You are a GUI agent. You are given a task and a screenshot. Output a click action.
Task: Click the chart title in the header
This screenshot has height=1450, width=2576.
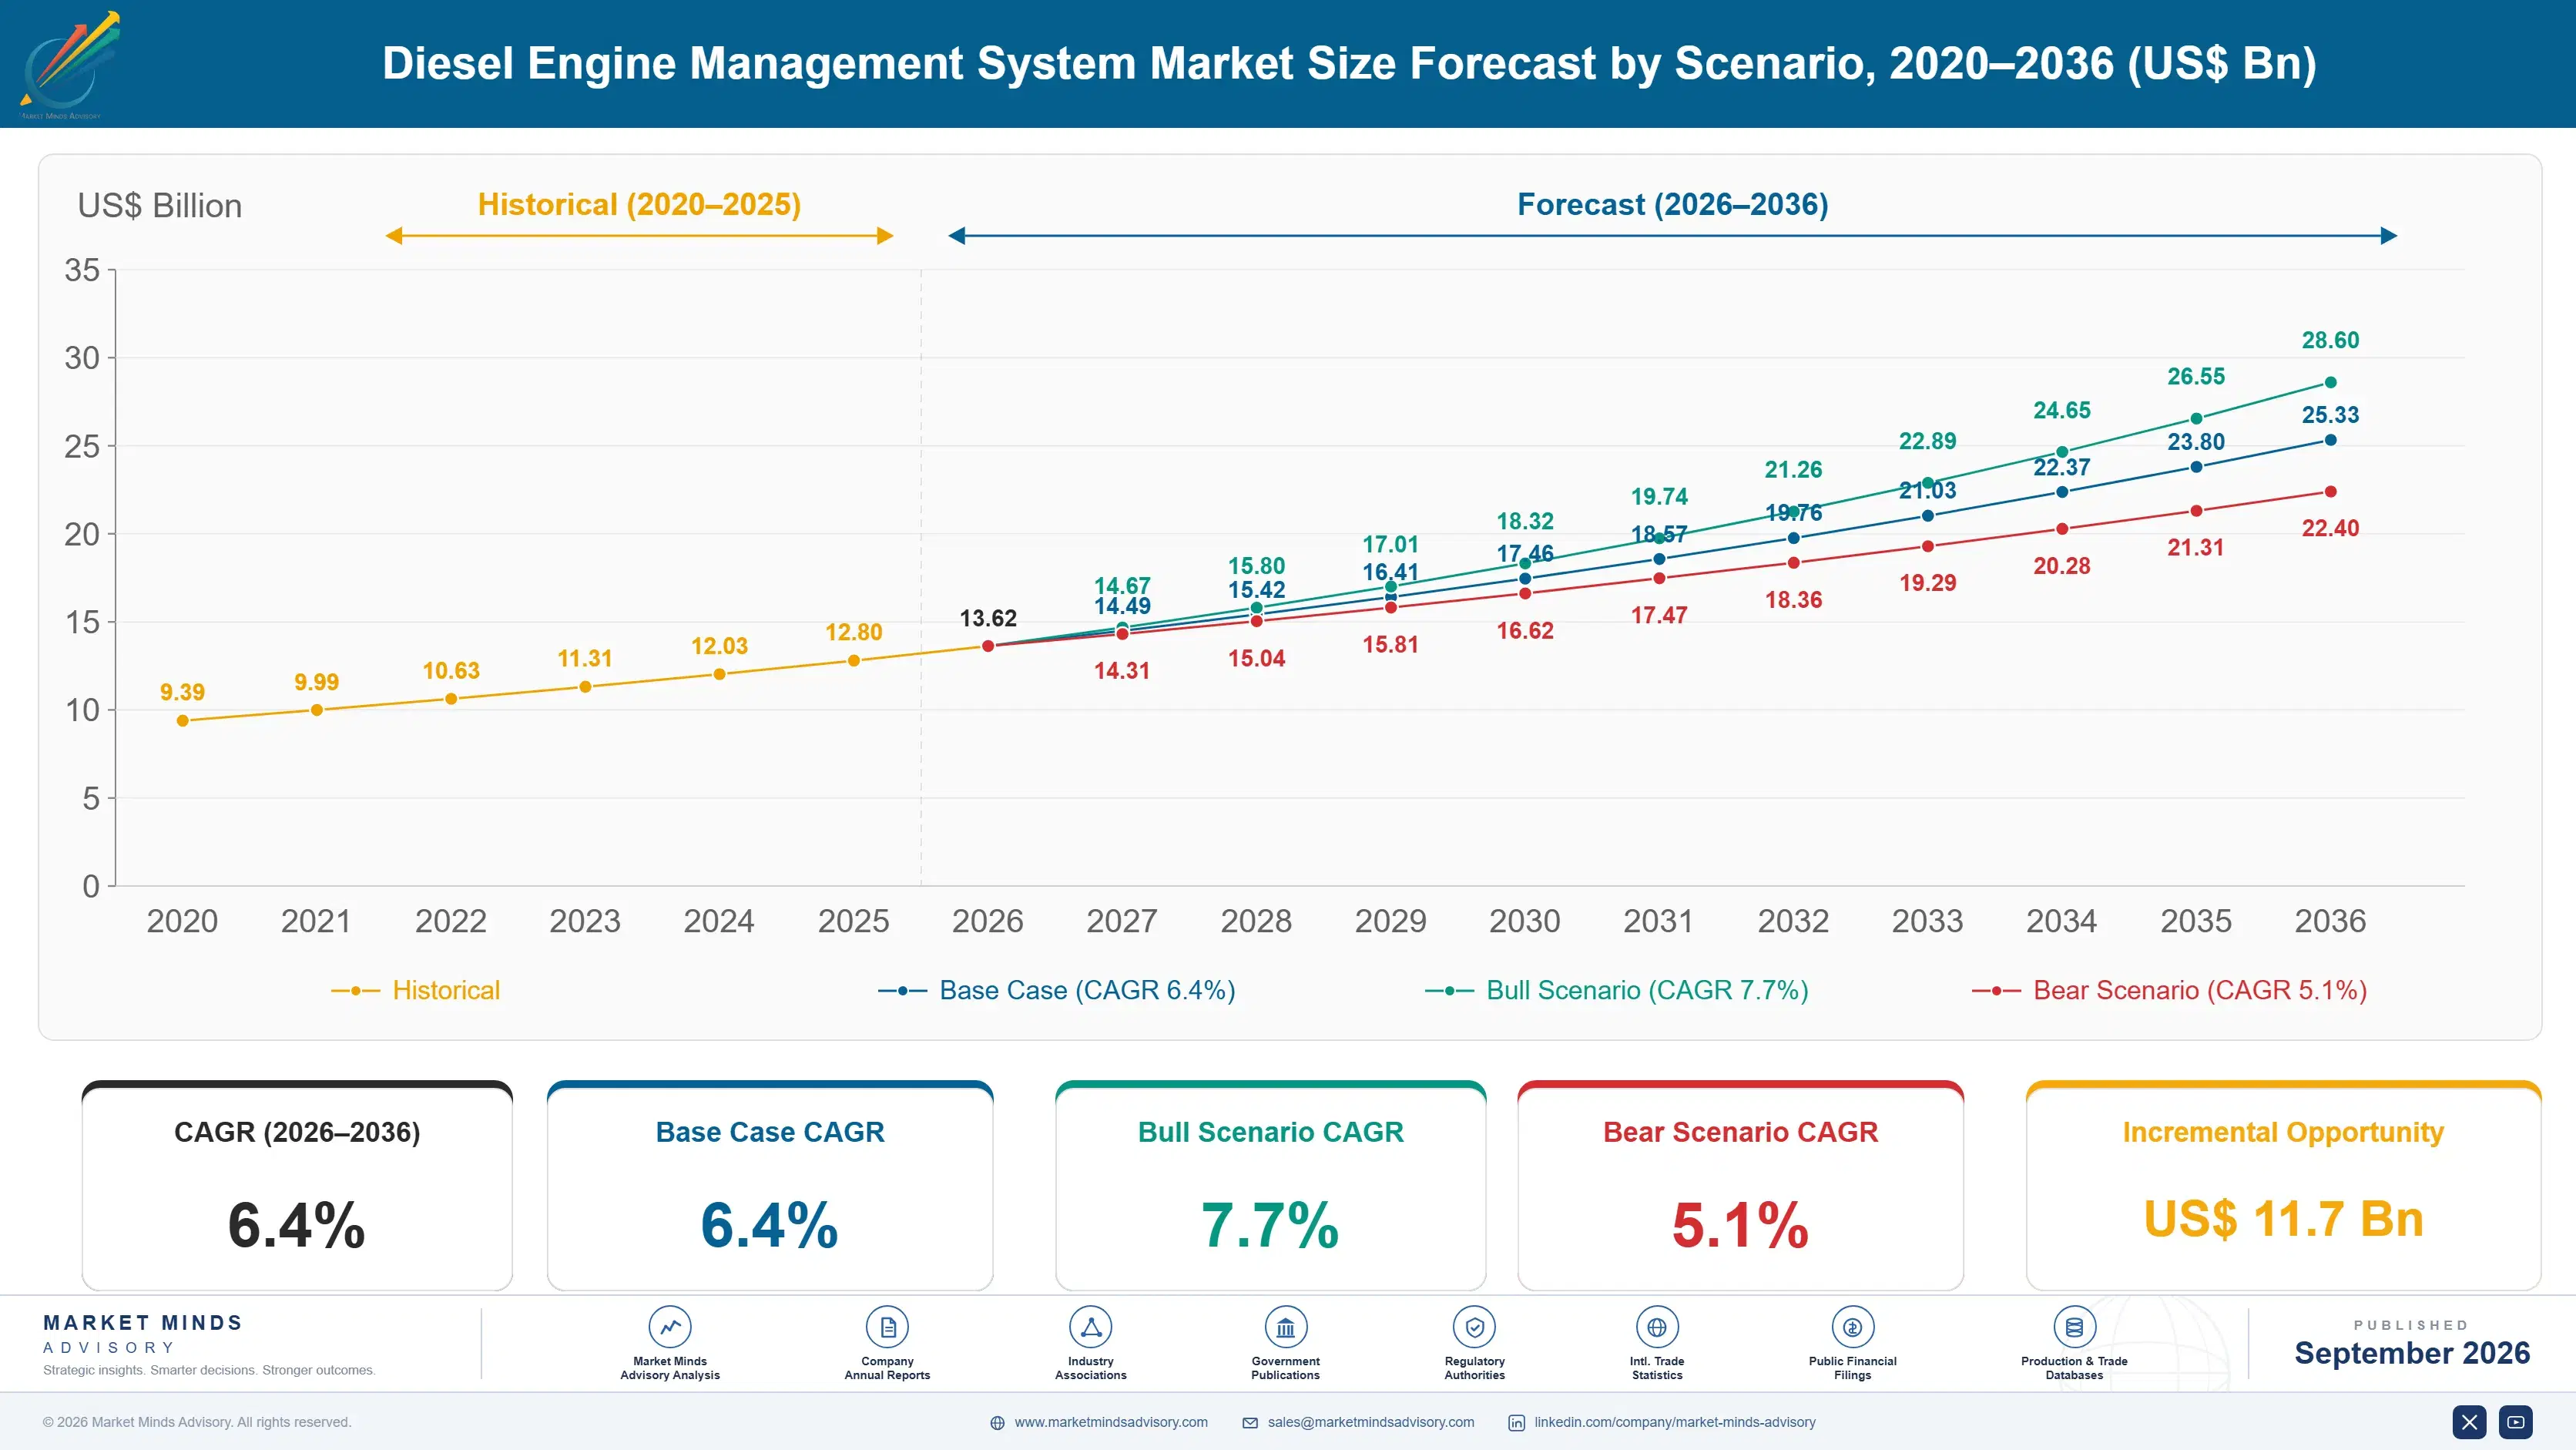[x=1349, y=63]
